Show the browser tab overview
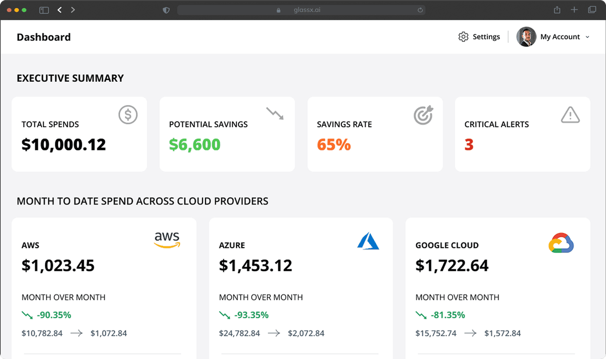The height and width of the screenshot is (359, 606). tap(592, 10)
